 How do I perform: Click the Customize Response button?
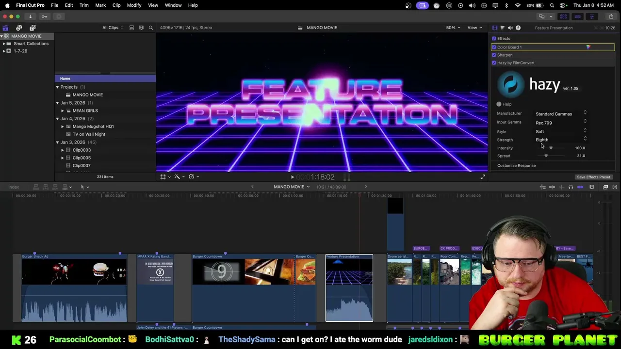(516, 166)
